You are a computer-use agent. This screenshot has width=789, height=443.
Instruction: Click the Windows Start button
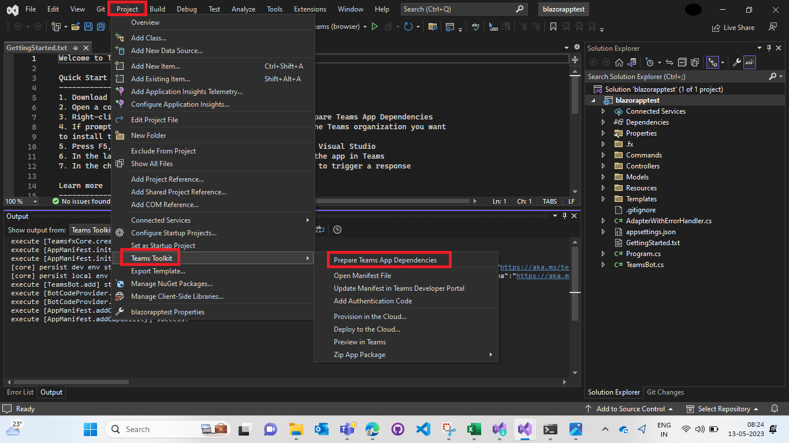91,429
